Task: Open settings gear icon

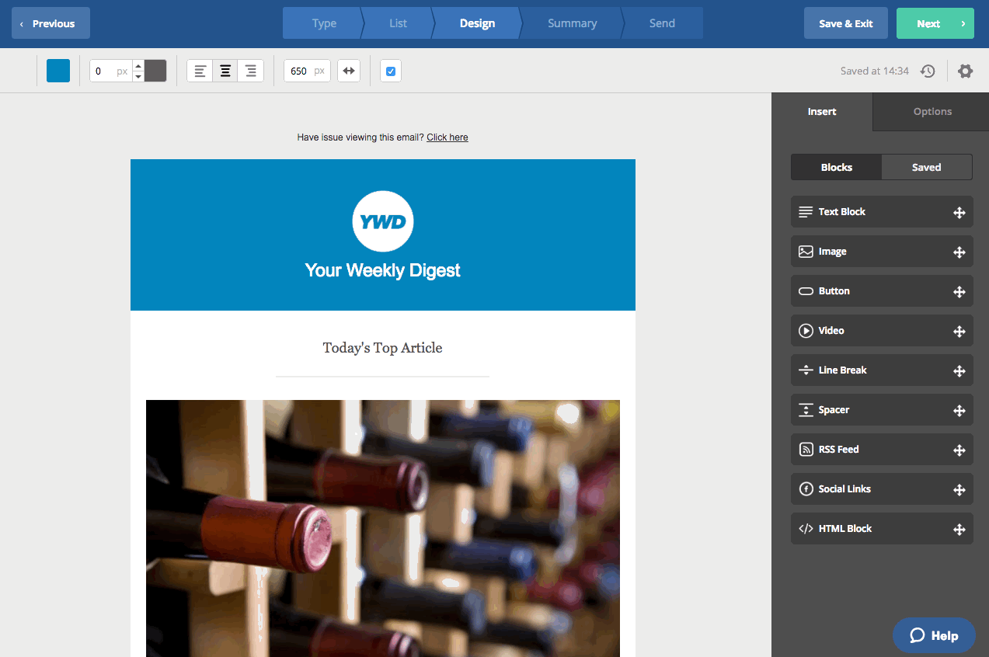Action: click(965, 71)
